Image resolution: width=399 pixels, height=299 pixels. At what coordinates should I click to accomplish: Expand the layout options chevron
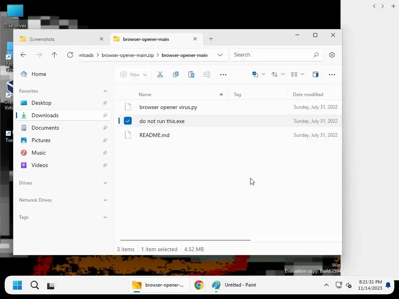[x=302, y=74]
